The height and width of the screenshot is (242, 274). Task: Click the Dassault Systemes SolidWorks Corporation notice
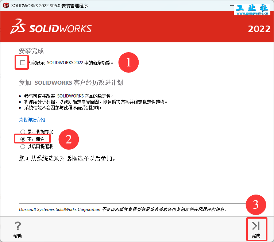point(123,209)
